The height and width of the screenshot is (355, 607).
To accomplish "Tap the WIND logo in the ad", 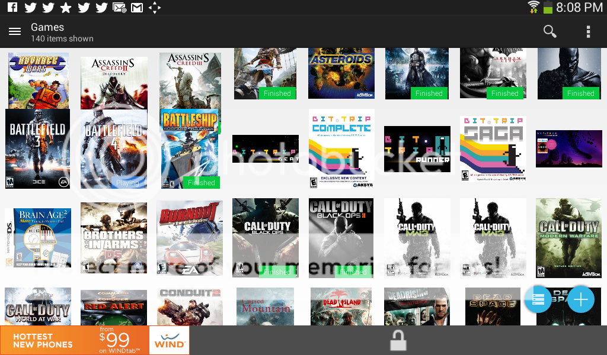I will (170, 340).
